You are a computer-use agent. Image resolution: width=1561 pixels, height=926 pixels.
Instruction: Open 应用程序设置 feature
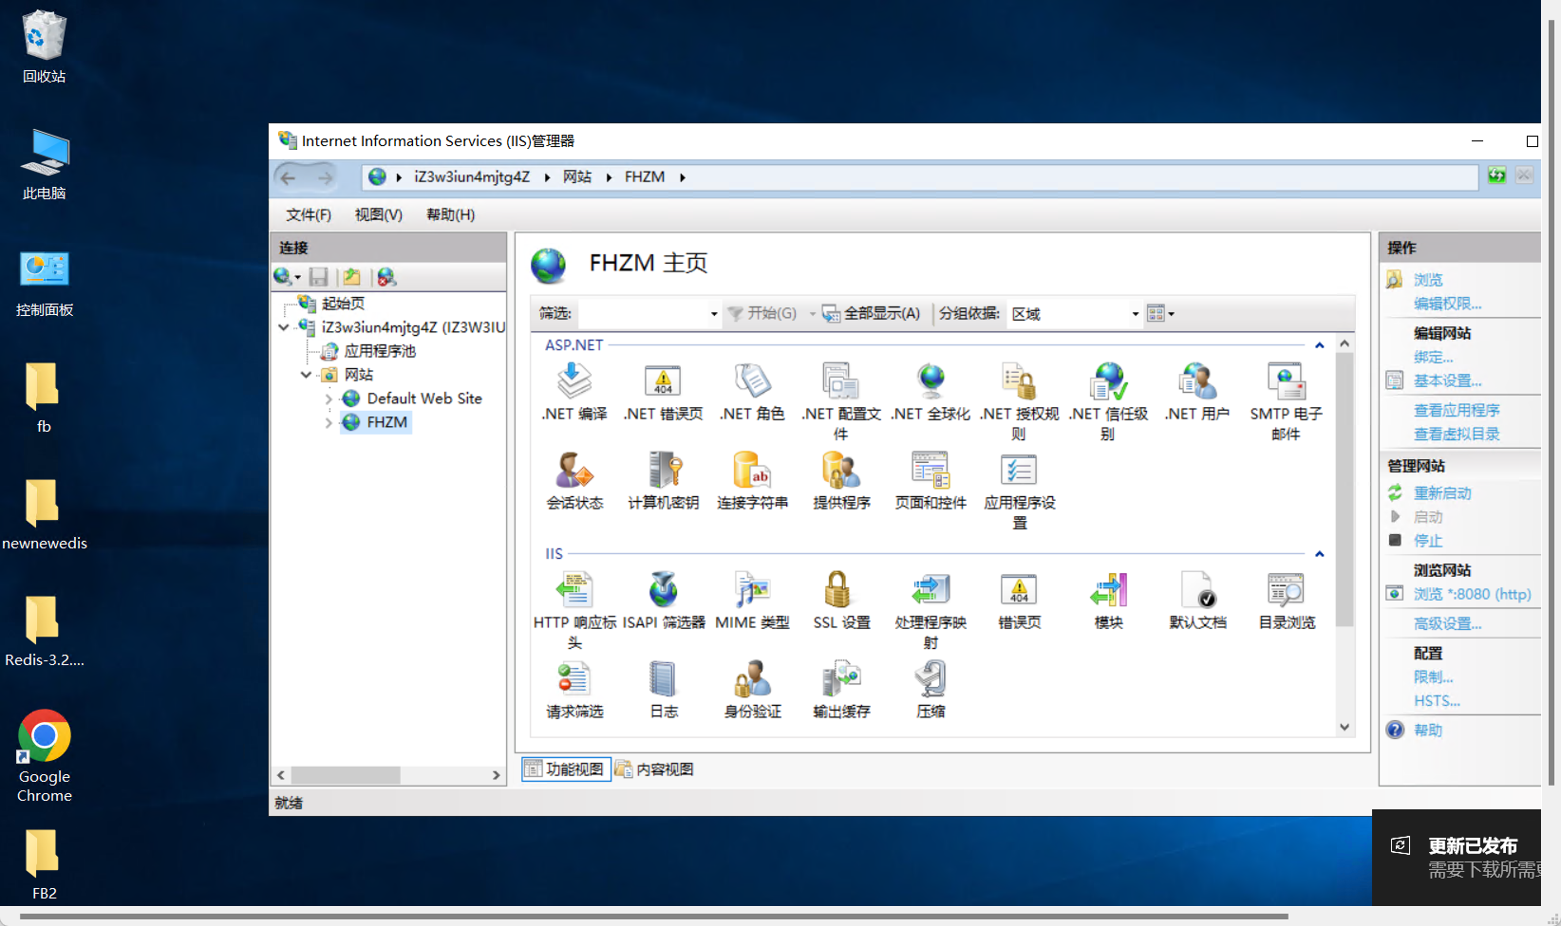tap(1019, 491)
